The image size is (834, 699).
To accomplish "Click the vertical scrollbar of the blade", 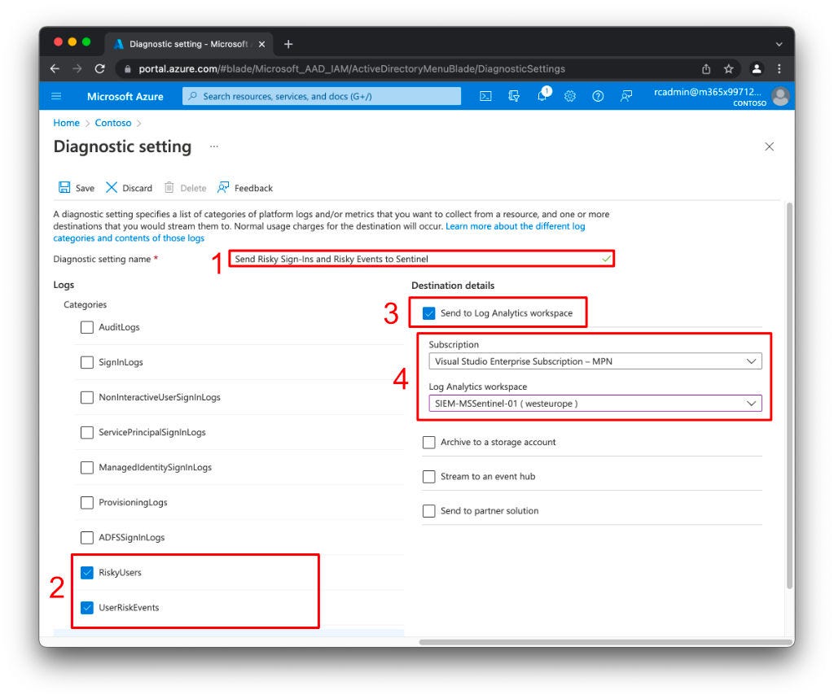I will [x=789, y=395].
